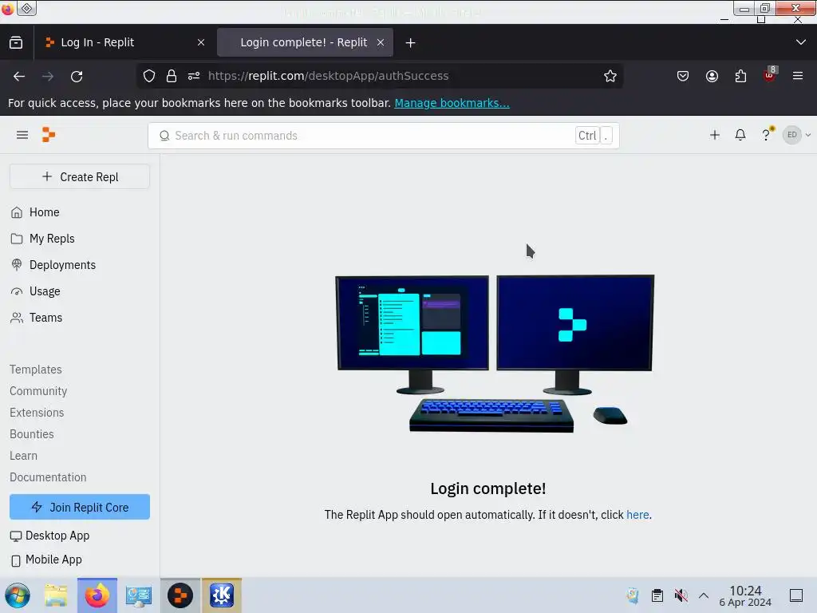Click show desktop button in taskbar
Viewport: 817px width, 613px height.
[x=796, y=595]
